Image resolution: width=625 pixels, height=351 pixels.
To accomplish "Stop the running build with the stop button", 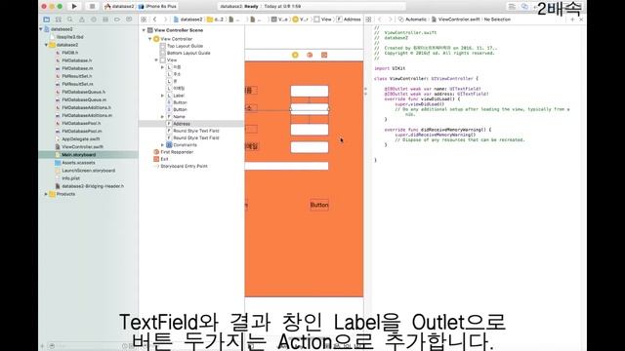I will 92,7.
